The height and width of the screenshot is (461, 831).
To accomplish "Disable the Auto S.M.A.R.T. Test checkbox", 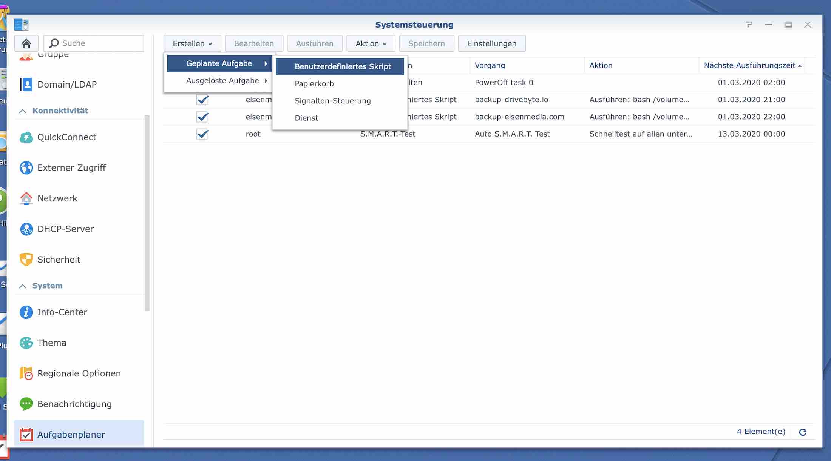I will tap(202, 134).
